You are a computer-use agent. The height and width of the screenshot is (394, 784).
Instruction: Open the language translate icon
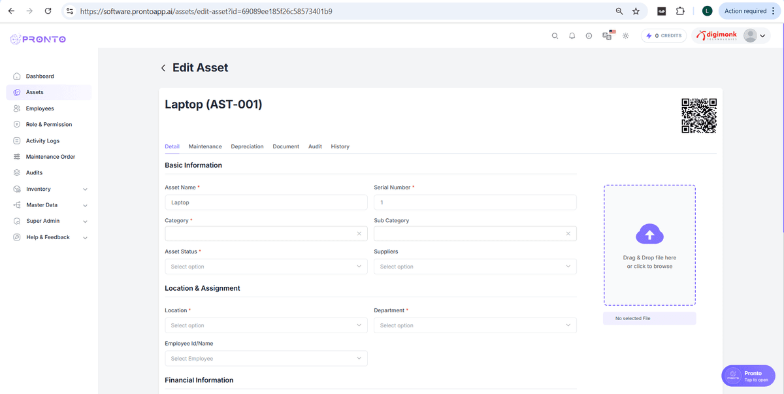[606, 37]
